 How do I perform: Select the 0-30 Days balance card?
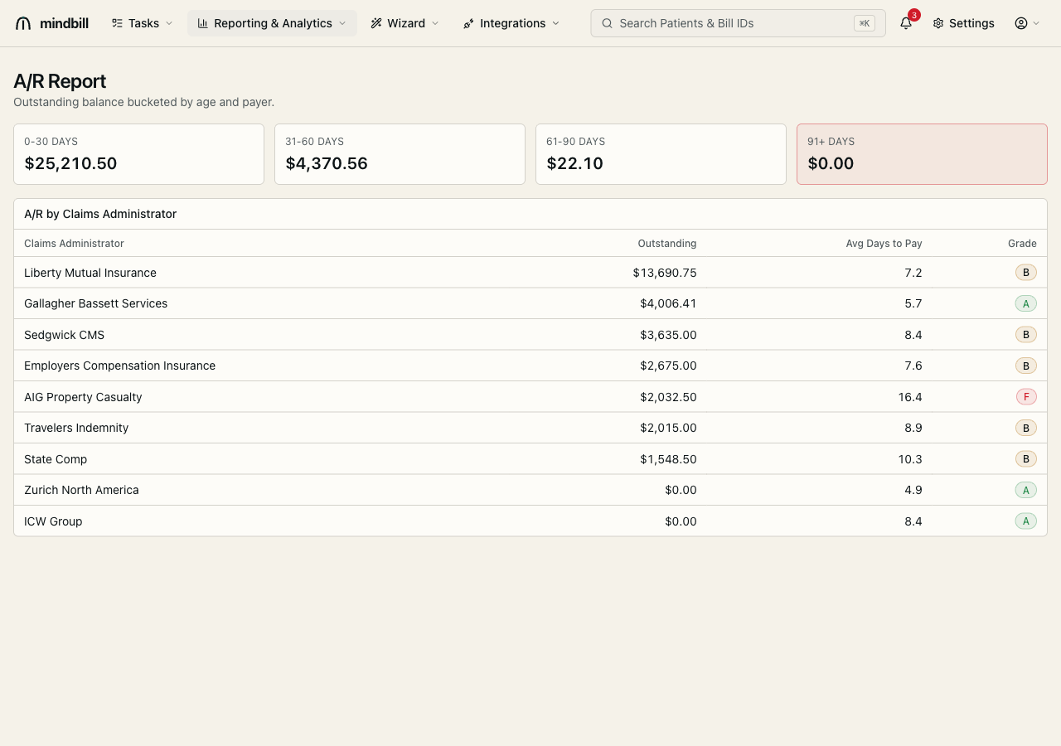click(138, 154)
